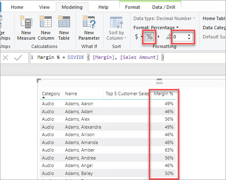
Task: Select the Adams, Allison name cell
Action: click(x=80, y=134)
